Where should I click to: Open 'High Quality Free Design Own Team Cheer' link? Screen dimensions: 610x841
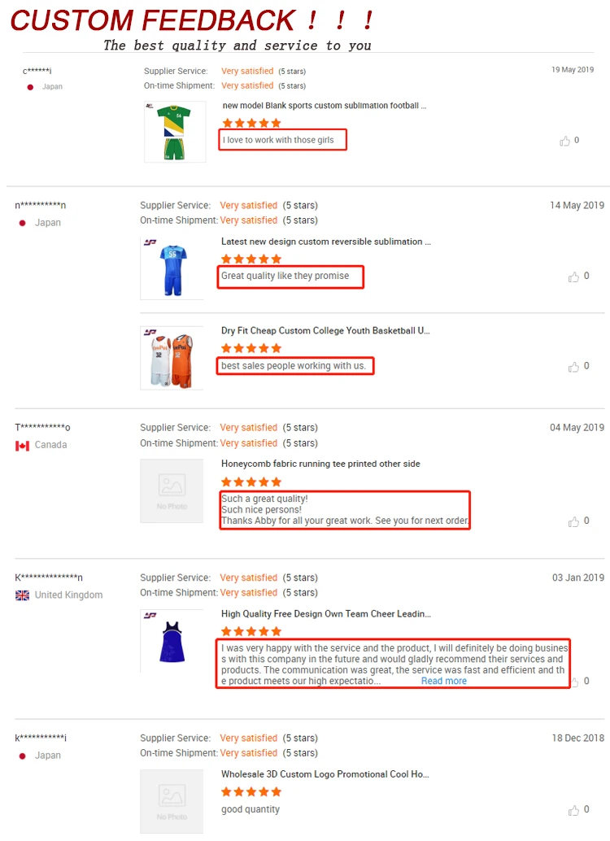coord(325,614)
